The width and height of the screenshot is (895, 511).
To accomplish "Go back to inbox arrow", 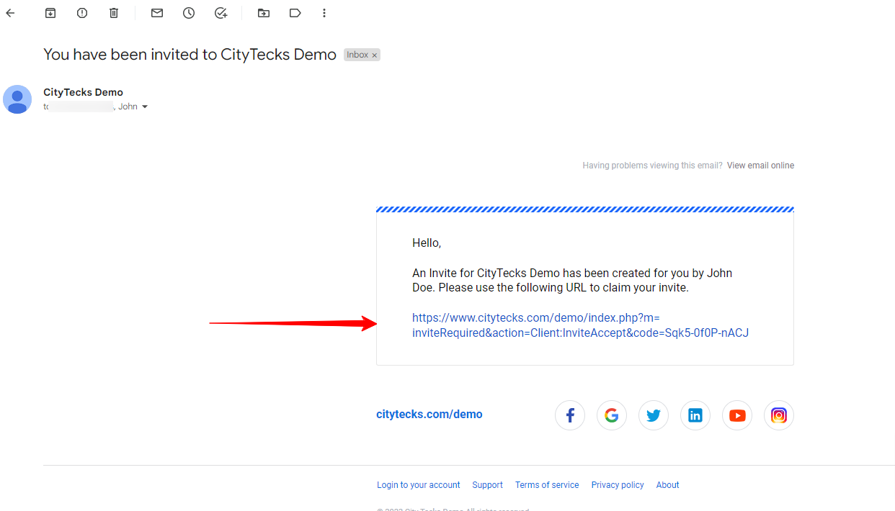I will click(10, 13).
